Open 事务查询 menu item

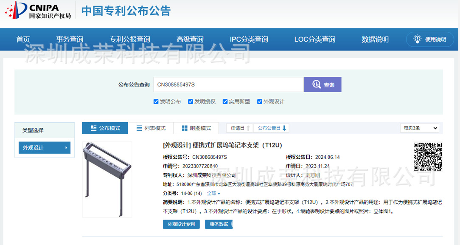70,39
